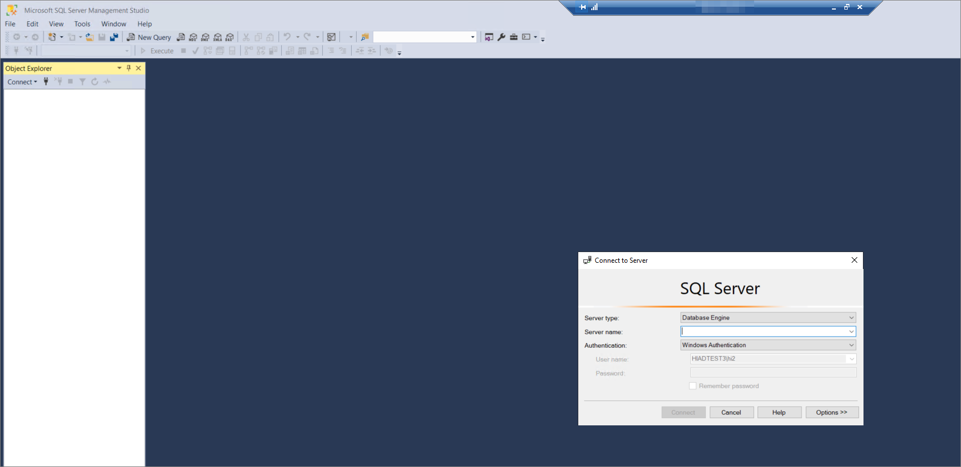961x467 pixels.
Task: Expand the Server name dropdown arrow
Action: point(851,331)
